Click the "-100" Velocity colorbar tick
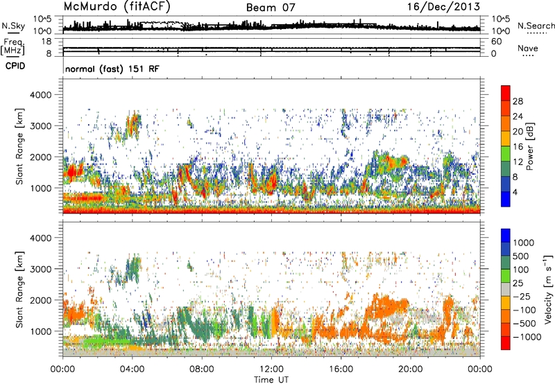The height and width of the screenshot is (384, 555). (524, 310)
